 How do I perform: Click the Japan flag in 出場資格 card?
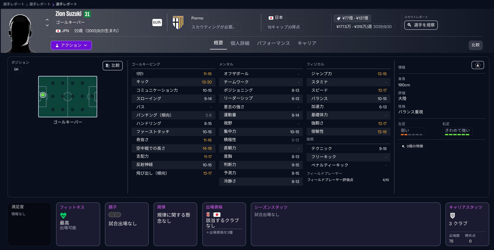click(x=217, y=215)
